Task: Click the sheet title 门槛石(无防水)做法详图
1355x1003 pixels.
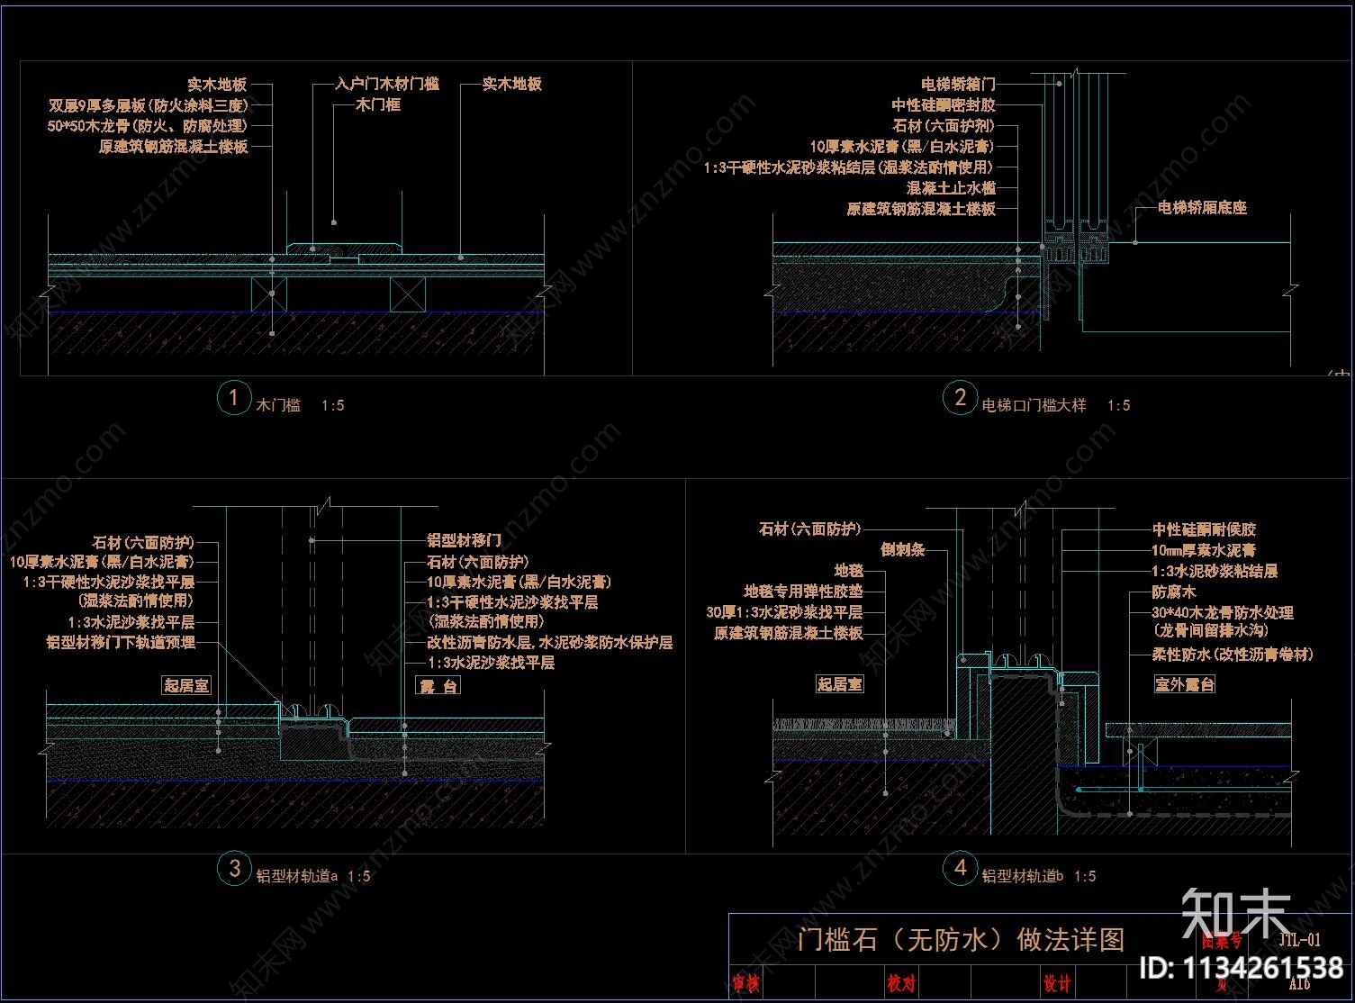Action: click(962, 939)
